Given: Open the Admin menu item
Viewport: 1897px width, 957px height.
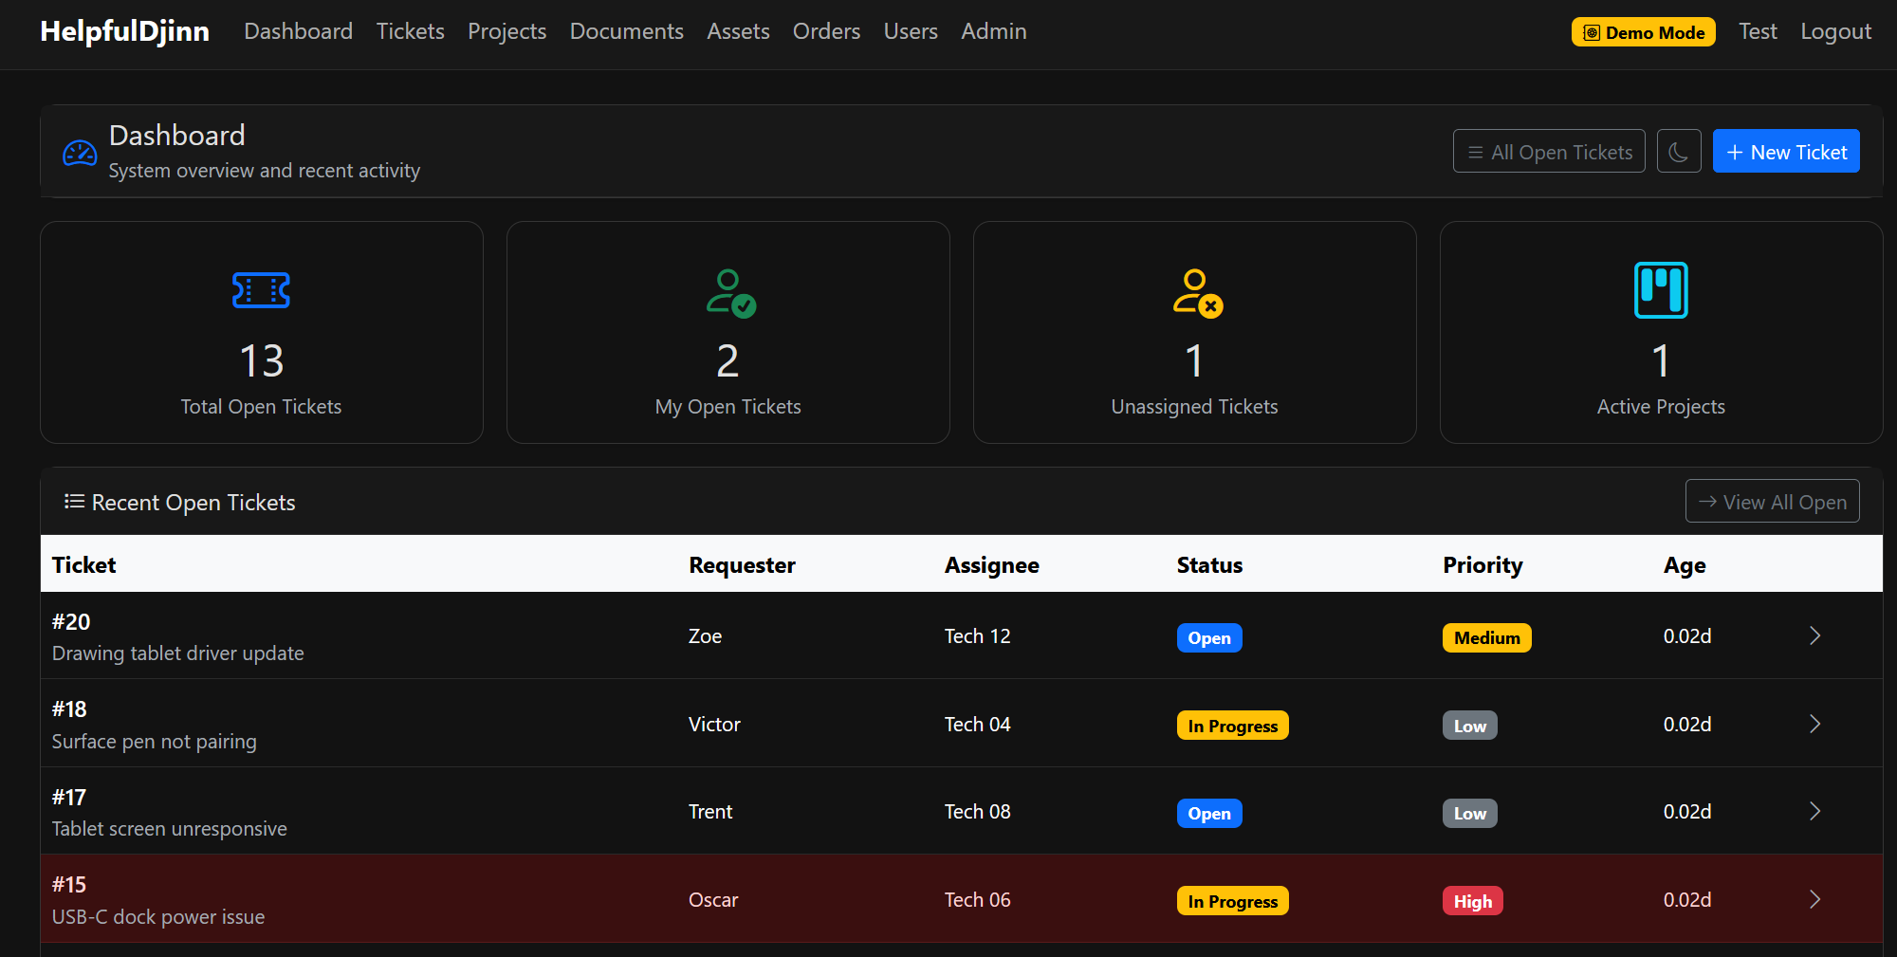Looking at the screenshot, I should (993, 31).
